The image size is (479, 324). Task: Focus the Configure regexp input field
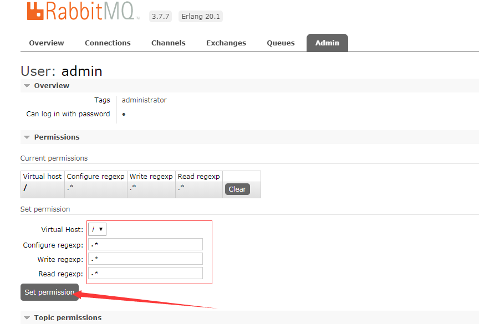[x=145, y=244]
